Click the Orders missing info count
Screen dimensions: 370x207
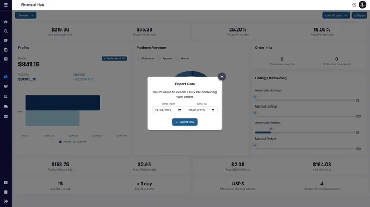(x=282, y=59)
